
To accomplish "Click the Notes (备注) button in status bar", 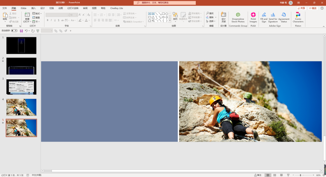I will [258, 175].
